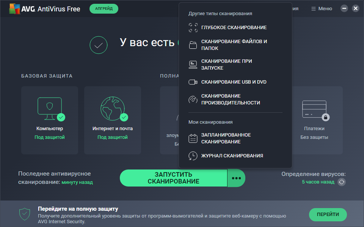The image size is (364, 227).
Task: Click the performance scan gauge icon
Action: click(x=193, y=100)
